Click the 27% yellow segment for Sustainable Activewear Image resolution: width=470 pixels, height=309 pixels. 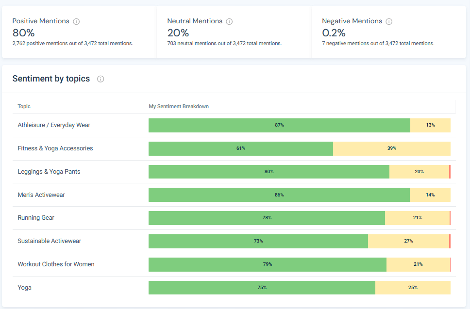tap(409, 241)
